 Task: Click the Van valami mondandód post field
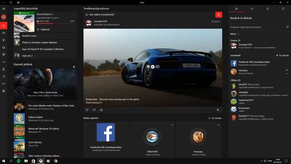click(x=149, y=15)
